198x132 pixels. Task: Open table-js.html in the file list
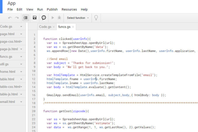(9, 94)
